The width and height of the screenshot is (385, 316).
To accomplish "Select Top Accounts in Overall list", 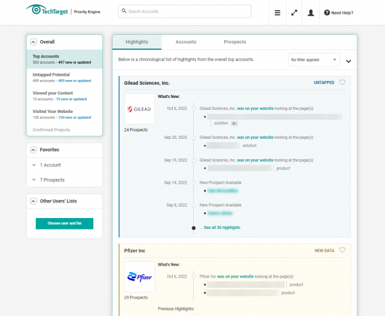I will 64,59.
